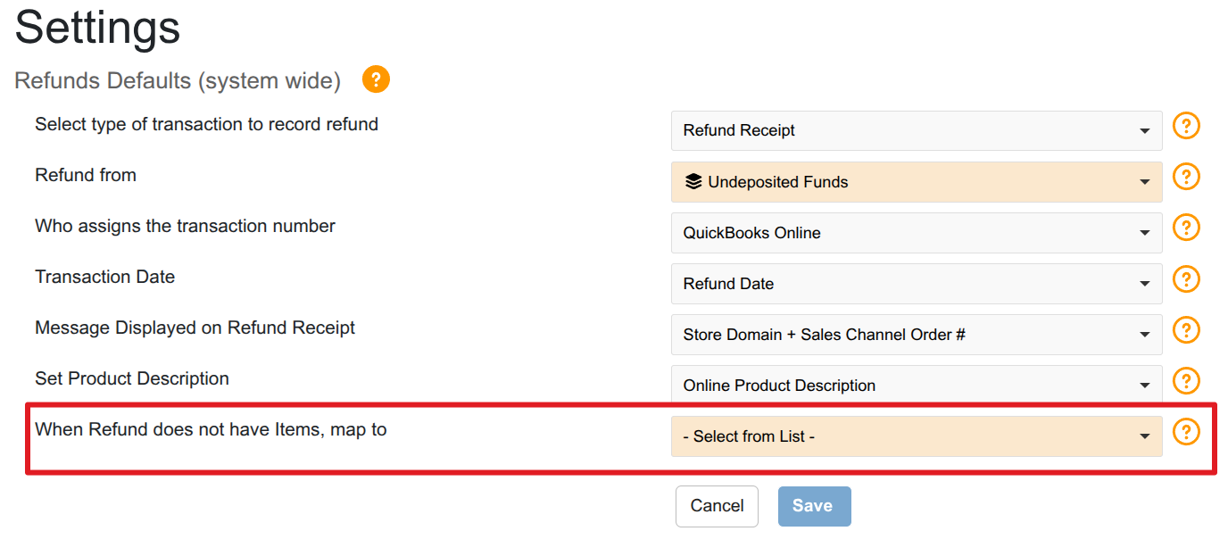Click the Cancel button
Image resolution: width=1228 pixels, height=556 pixels.
click(x=717, y=506)
